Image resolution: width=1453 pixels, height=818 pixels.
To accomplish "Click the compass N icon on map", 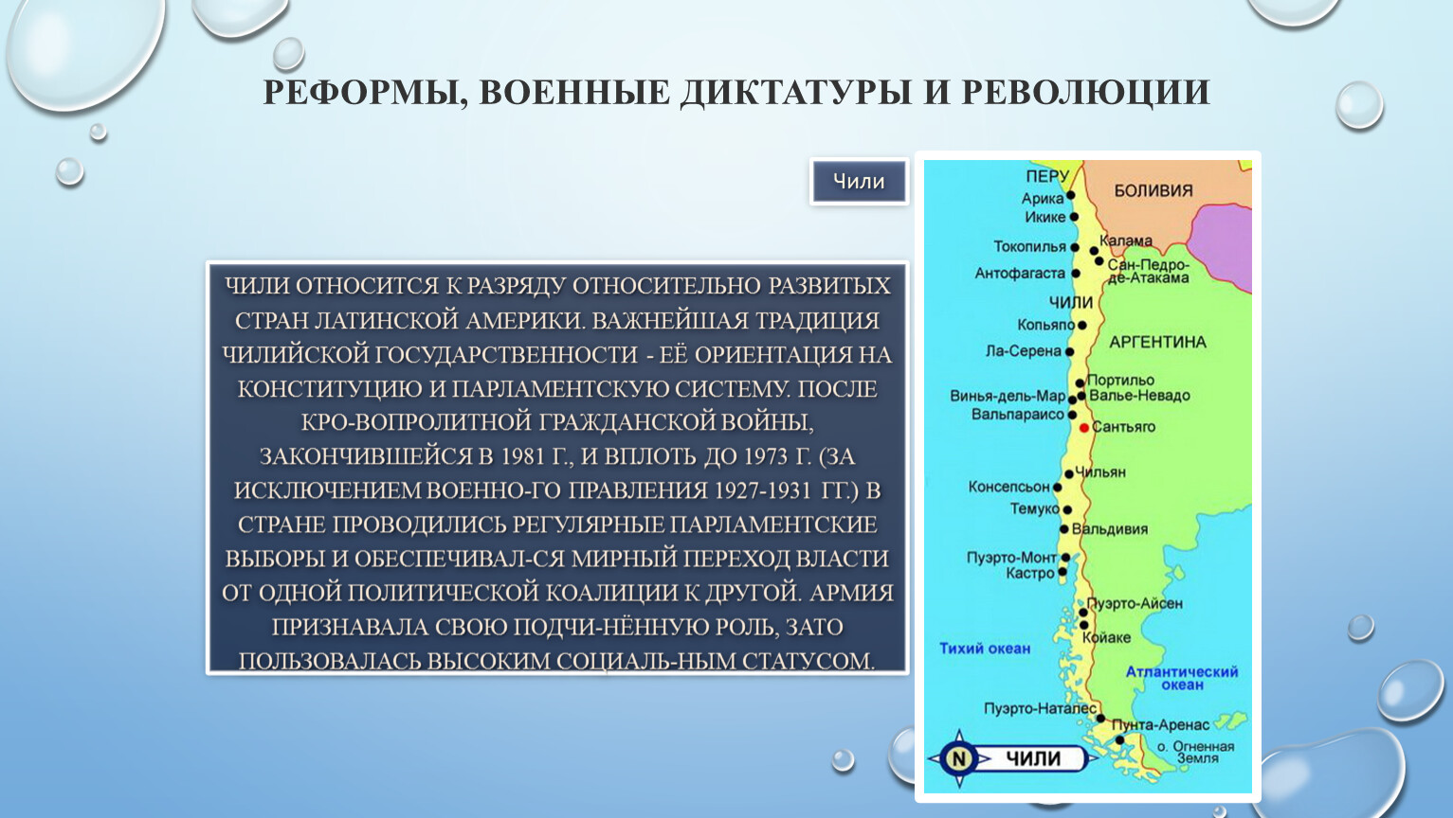I will [958, 758].
